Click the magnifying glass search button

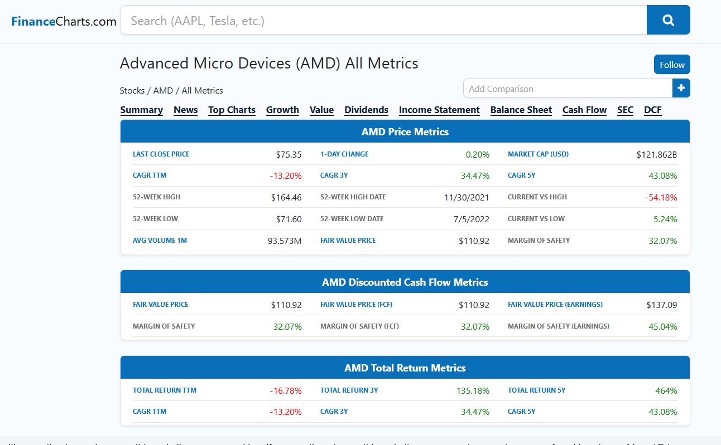coord(668,20)
